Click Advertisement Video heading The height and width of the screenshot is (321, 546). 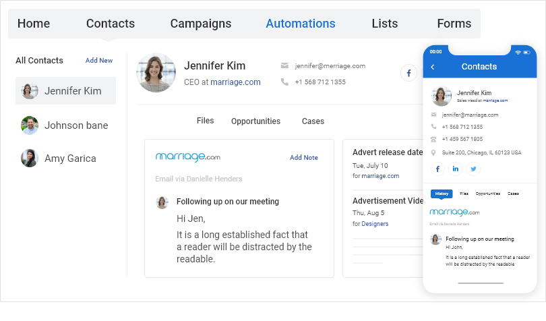[x=388, y=201]
